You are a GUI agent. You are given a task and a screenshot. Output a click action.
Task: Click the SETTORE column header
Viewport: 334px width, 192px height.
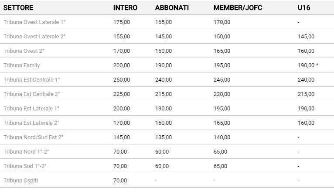click(18, 8)
